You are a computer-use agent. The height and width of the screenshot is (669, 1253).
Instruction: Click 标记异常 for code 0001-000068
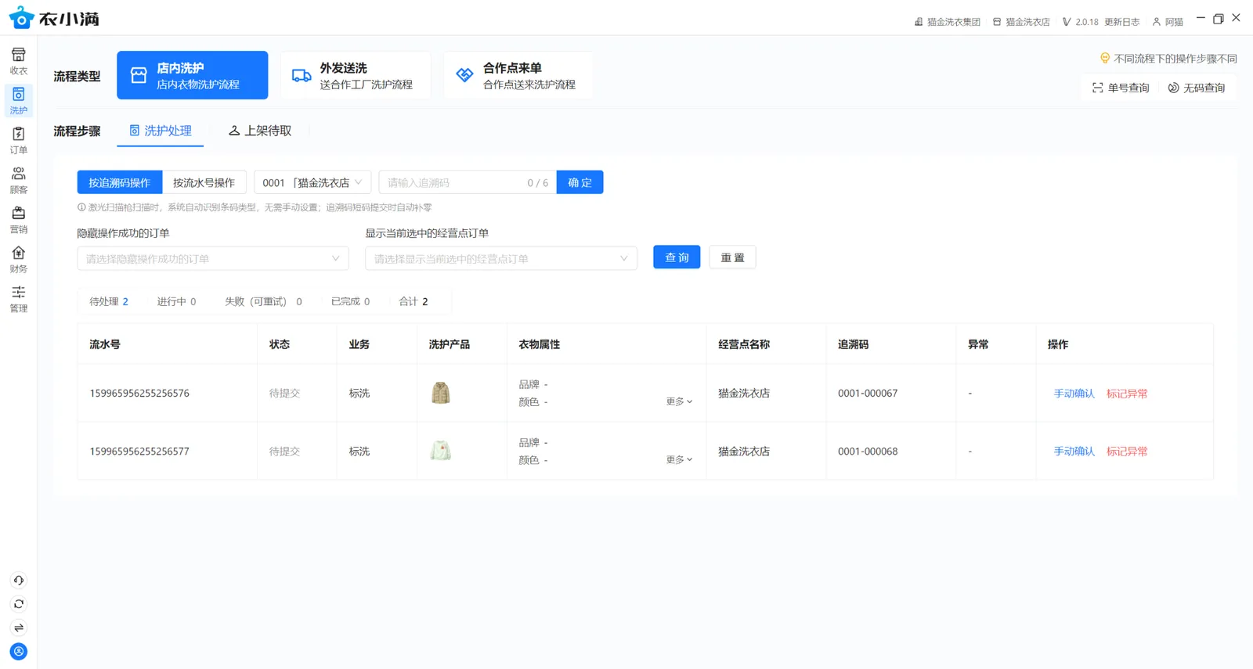[x=1127, y=451]
